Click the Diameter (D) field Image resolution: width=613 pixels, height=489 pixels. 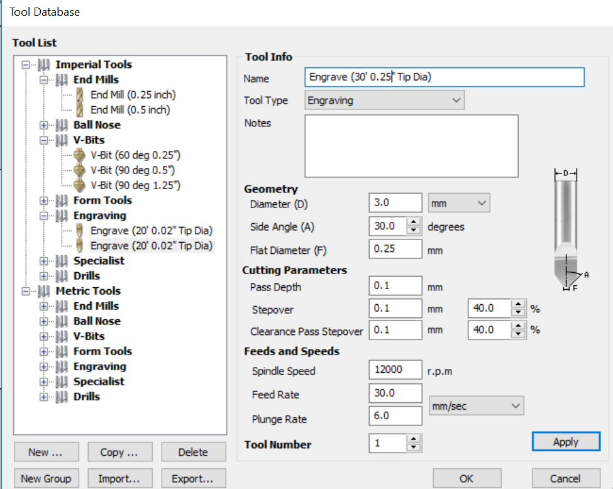point(395,202)
